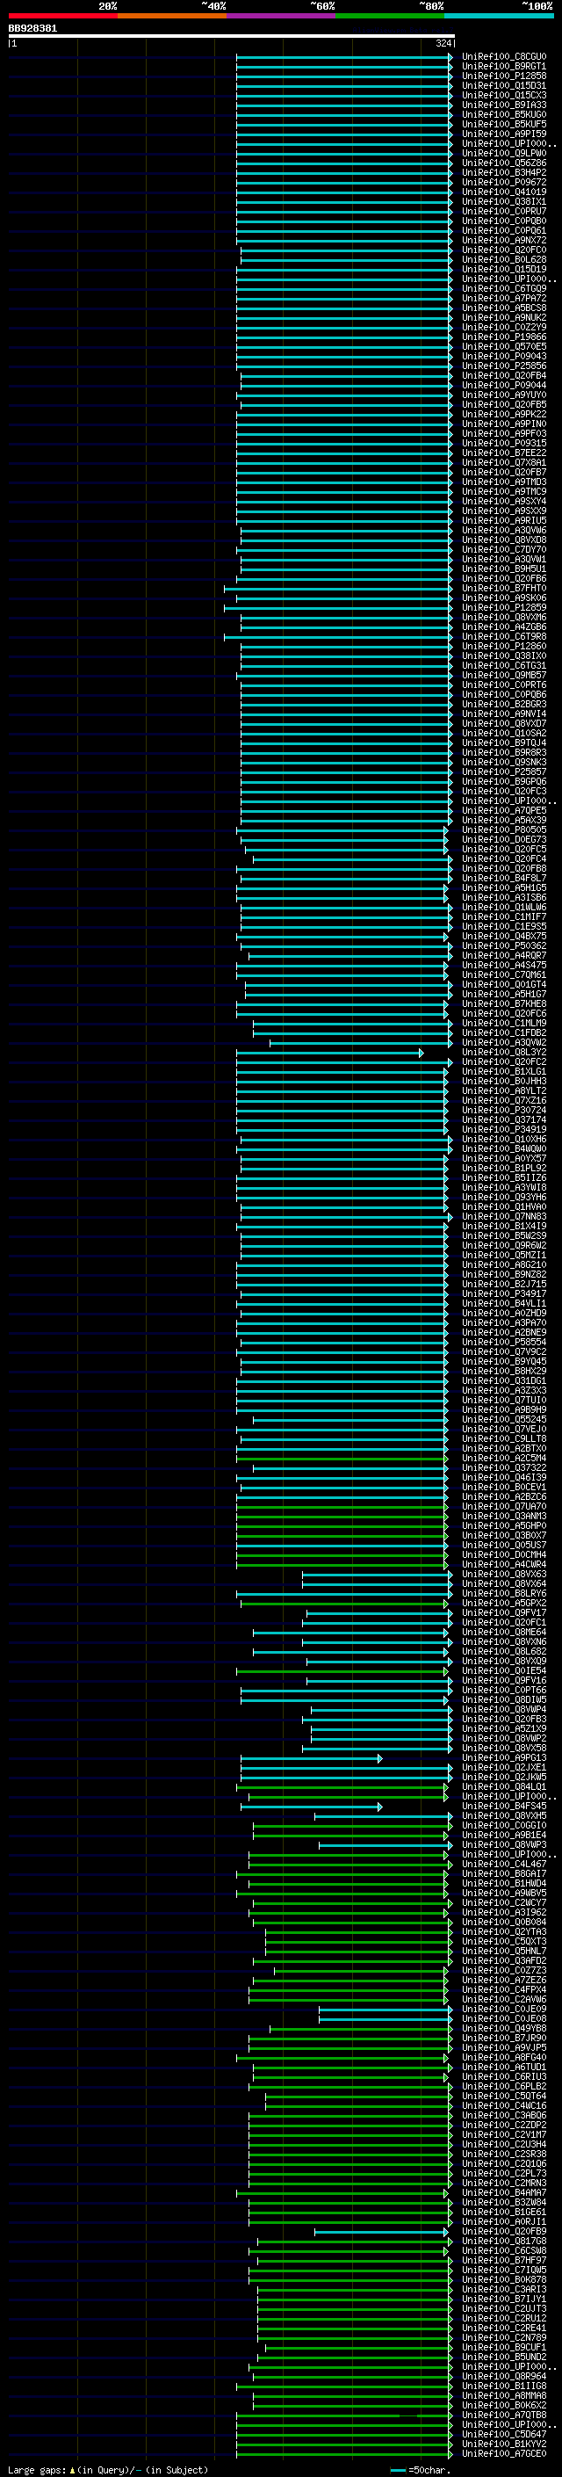Select the UniRef100_Q37174 label
Image resolution: width=562 pixels, height=2477 pixels.
click(x=503, y=1119)
